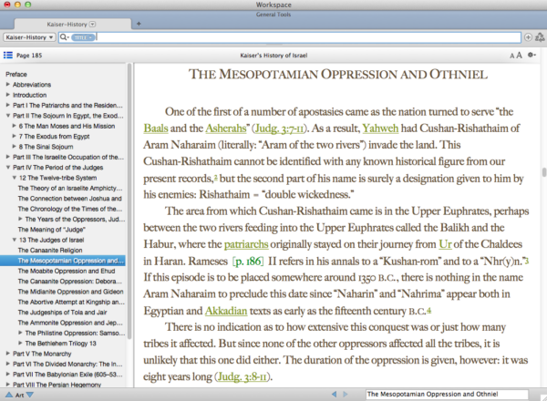Open the TITLE search field selector

(x=83, y=37)
